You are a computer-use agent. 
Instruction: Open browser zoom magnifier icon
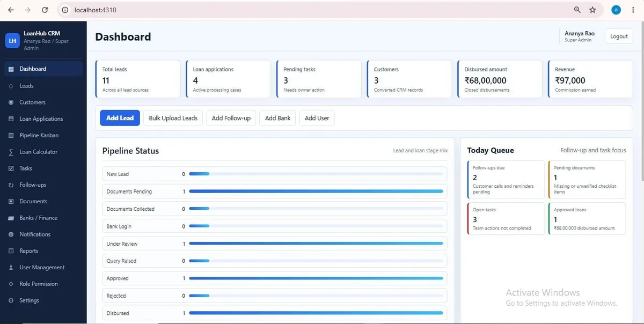[577, 10]
